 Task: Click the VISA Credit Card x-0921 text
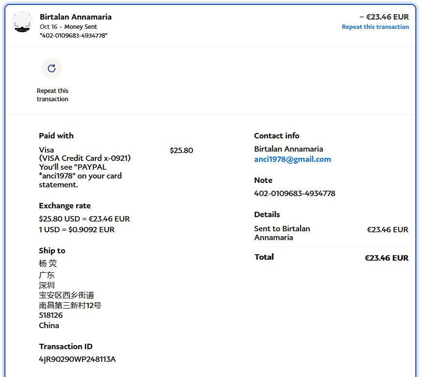[85, 158]
